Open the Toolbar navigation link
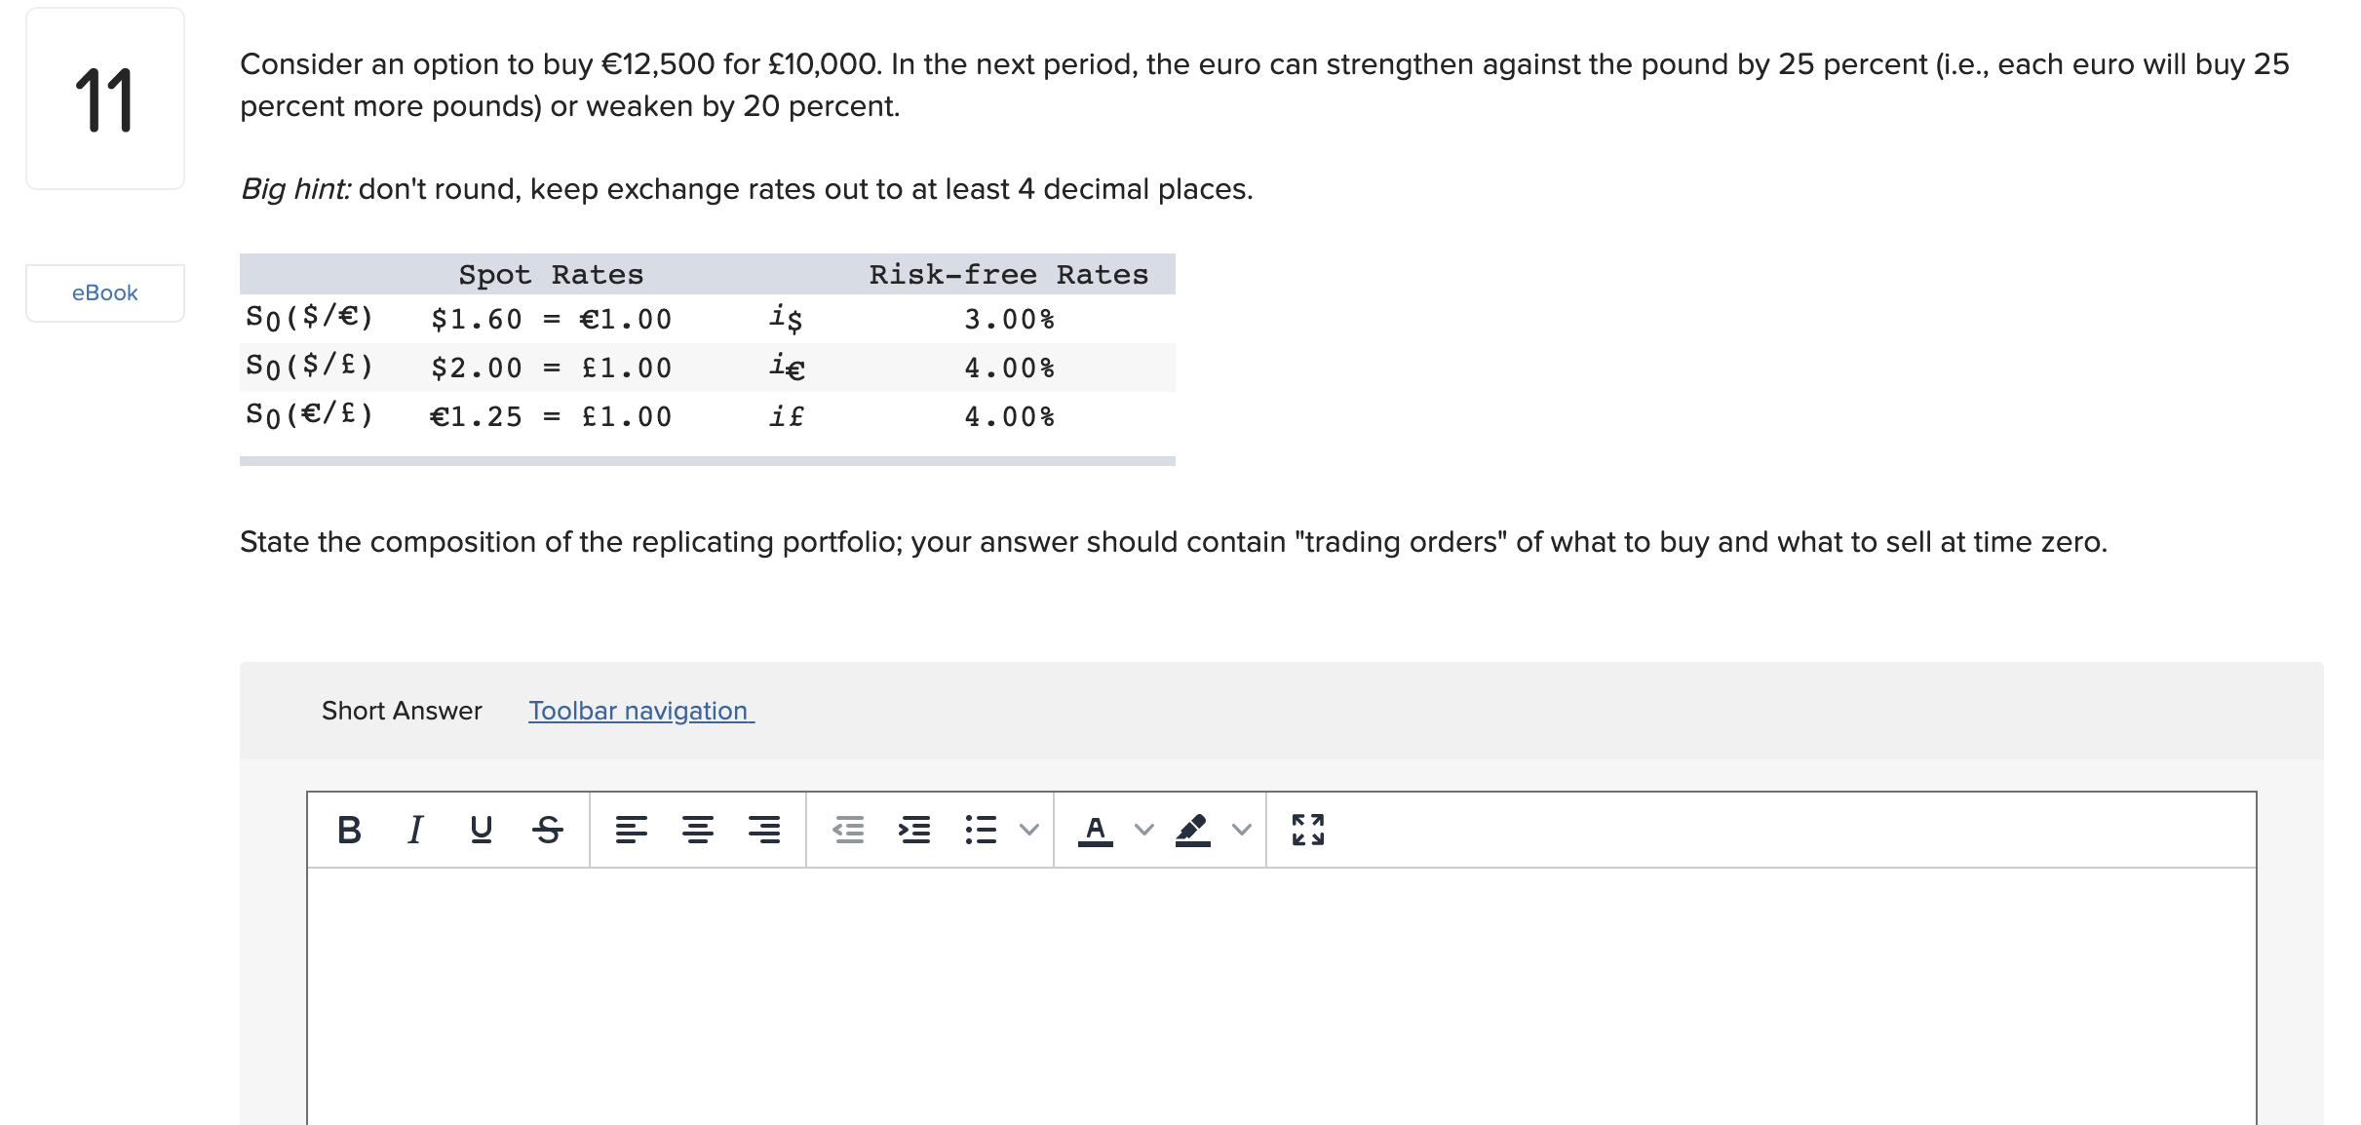 coord(640,711)
